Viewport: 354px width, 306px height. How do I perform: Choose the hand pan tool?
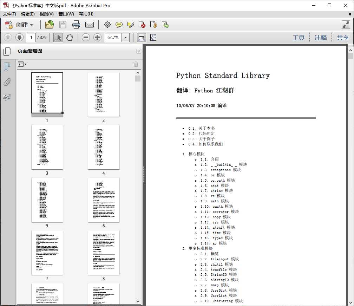click(70, 38)
